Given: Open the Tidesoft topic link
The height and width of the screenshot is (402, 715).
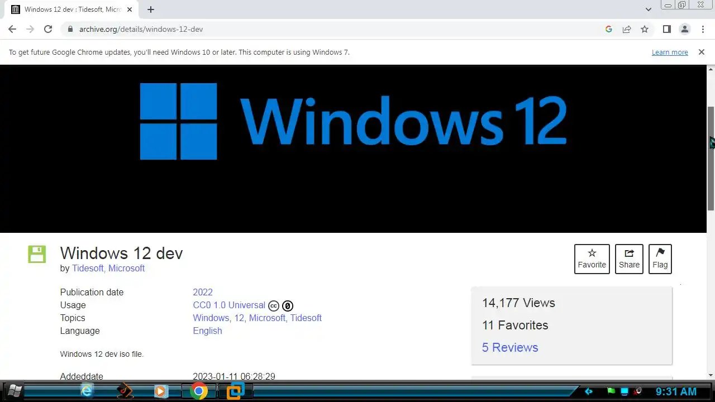Looking at the screenshot, I should coord(306,318).
